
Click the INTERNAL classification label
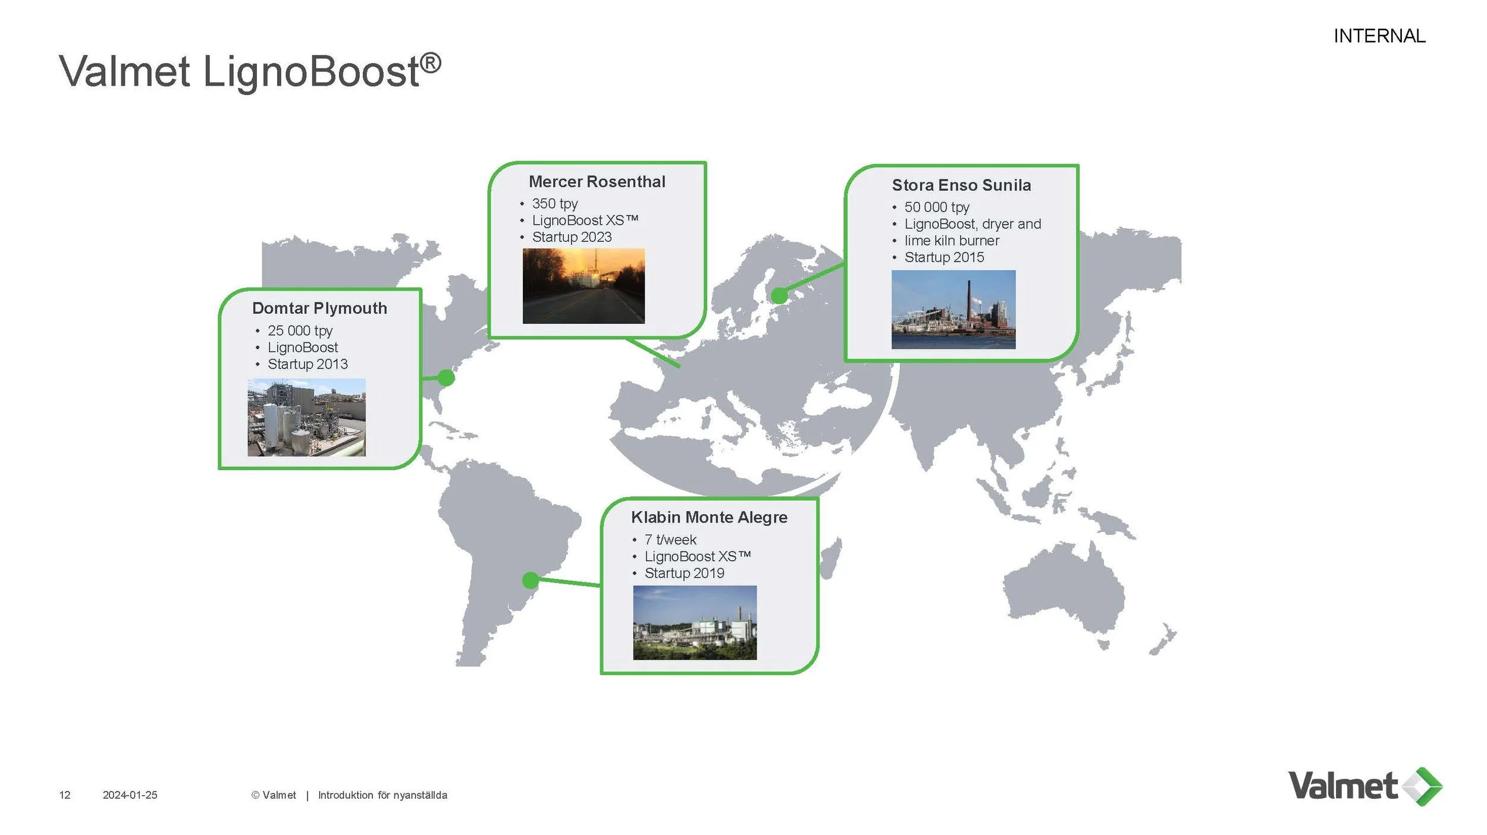tap(1379, 36)
